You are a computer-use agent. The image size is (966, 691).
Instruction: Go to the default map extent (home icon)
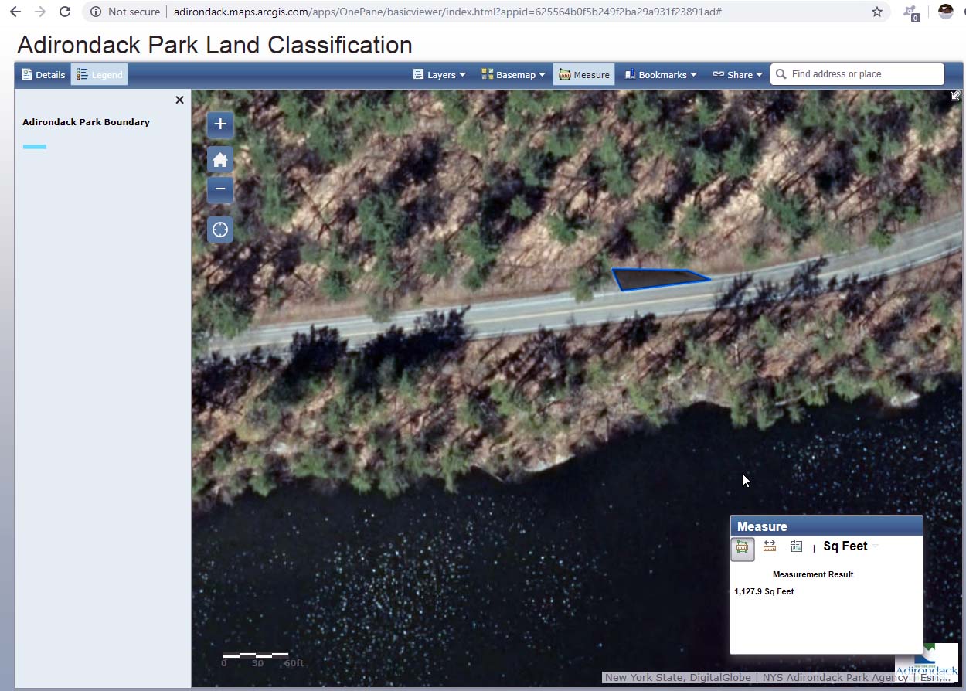click(220, 160)
